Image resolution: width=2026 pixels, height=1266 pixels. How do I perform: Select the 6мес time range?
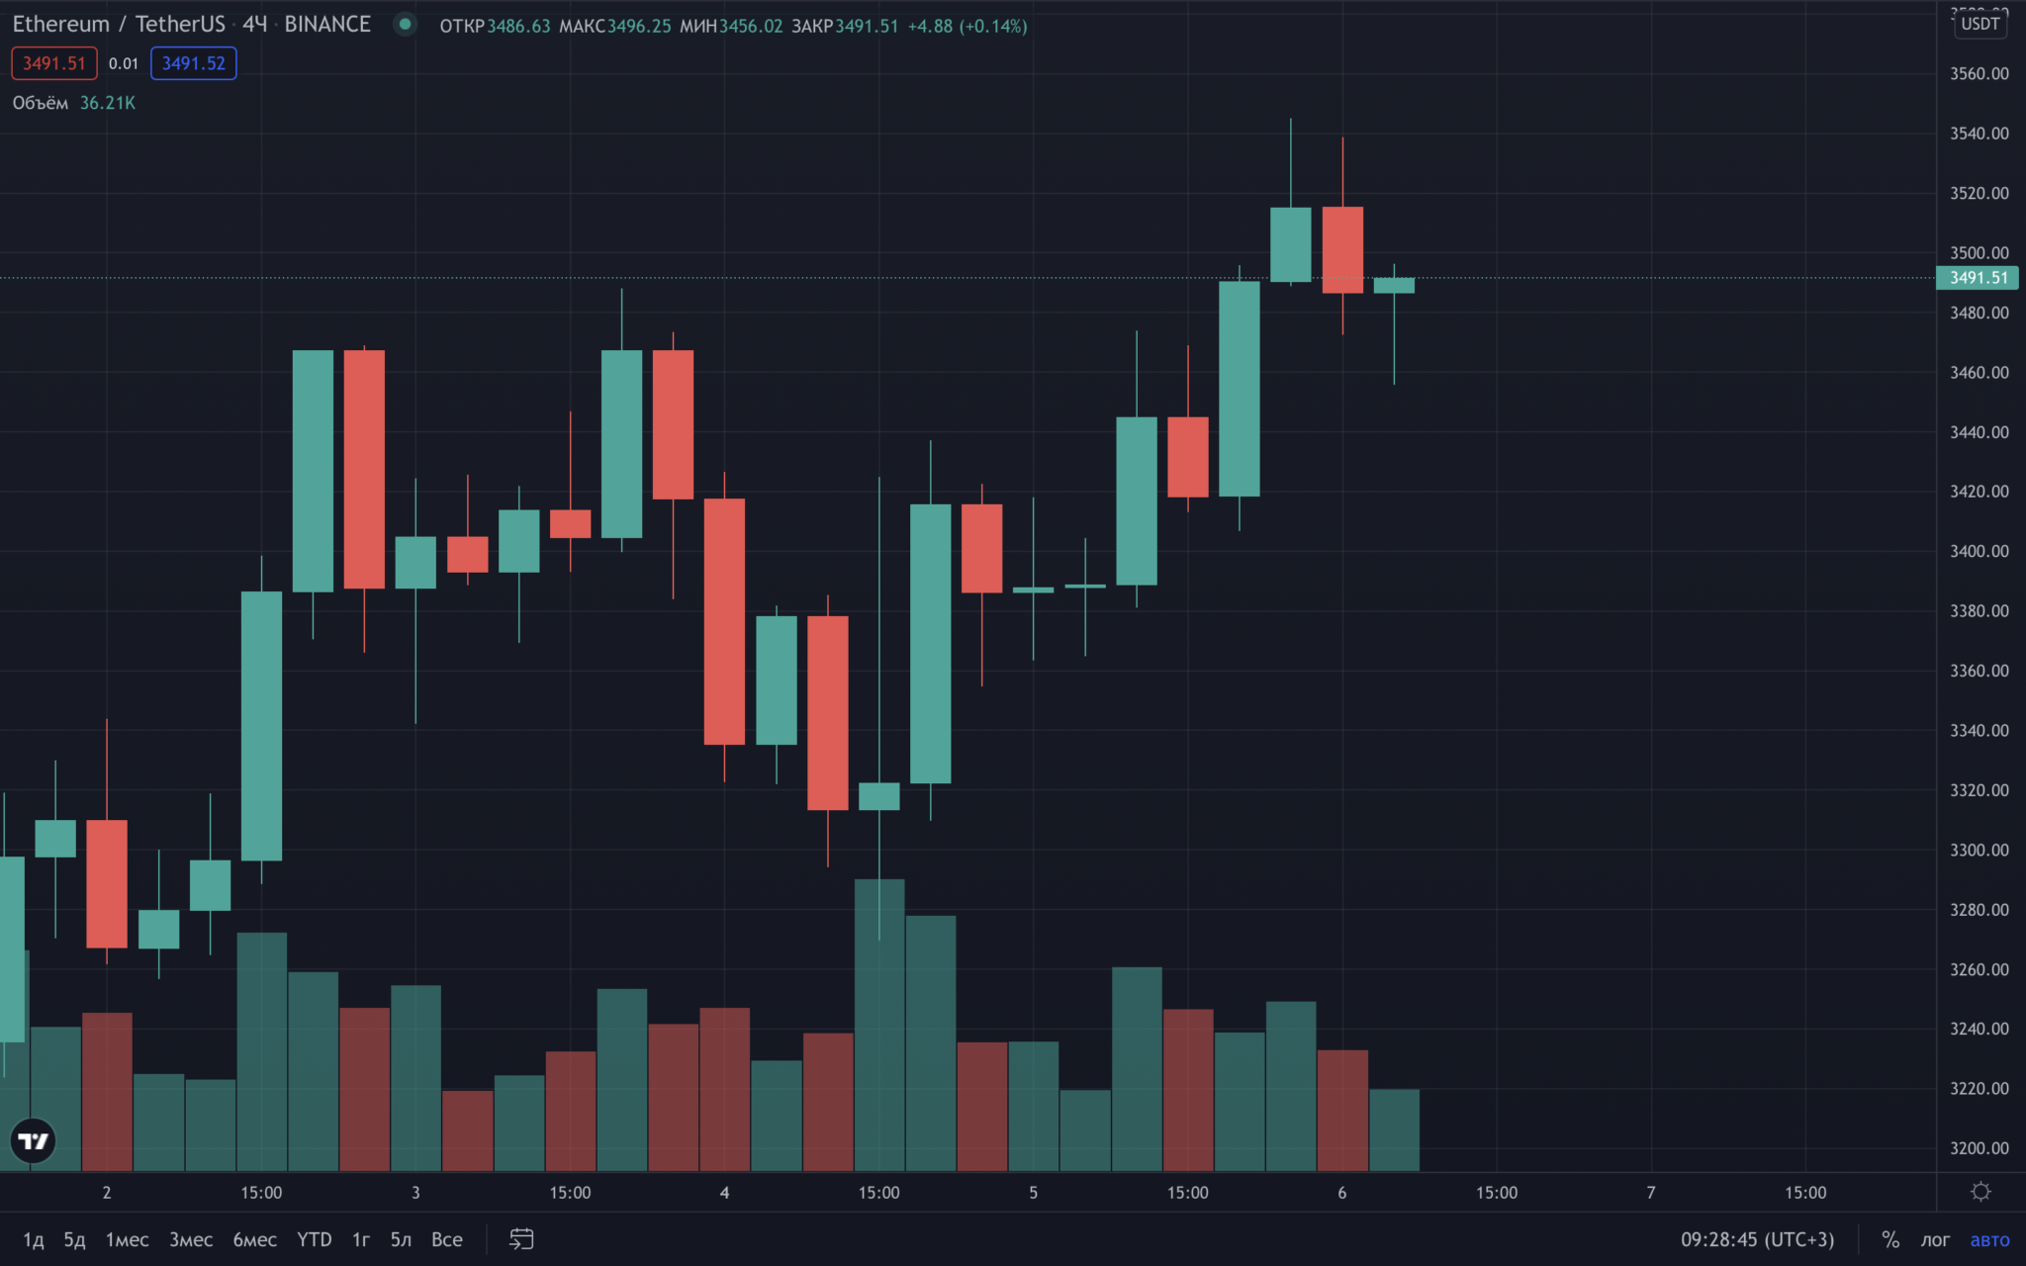click(x=254, y=1239)
